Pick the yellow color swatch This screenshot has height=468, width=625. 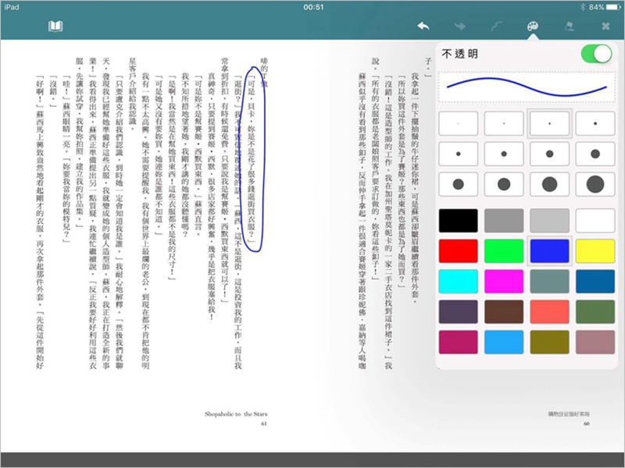[x=595, y=251]
